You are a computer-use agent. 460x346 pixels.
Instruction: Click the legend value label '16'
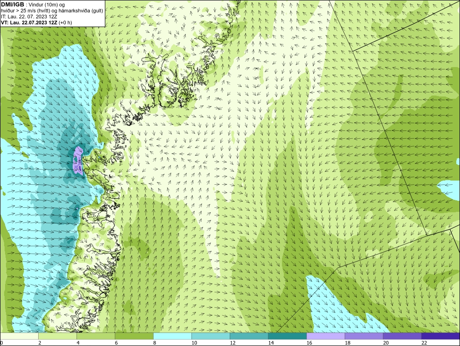(x=309, y=343)
